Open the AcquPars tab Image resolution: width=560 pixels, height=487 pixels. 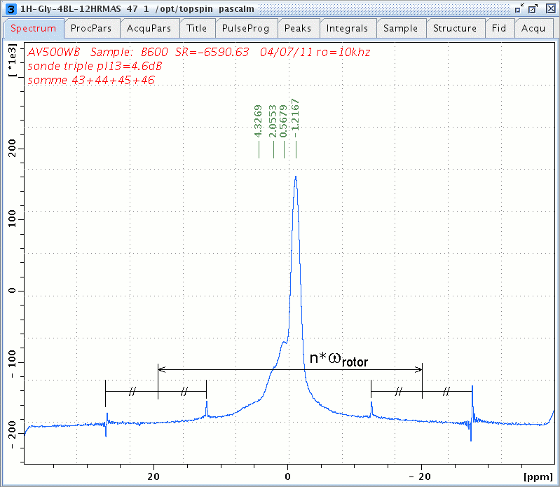pos(149,29)
